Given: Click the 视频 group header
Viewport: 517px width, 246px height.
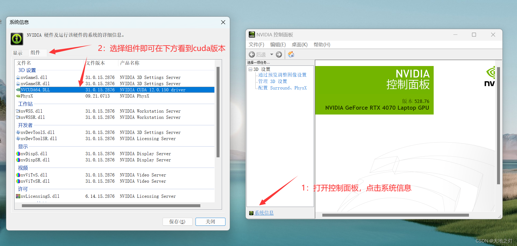Looking at the screenshot, I should coord(23,168).
